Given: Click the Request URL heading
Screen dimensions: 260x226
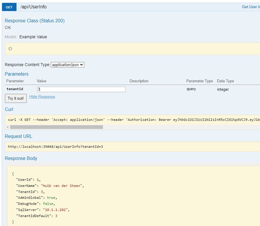Looking at the screenshot, I should click(19, 136).
